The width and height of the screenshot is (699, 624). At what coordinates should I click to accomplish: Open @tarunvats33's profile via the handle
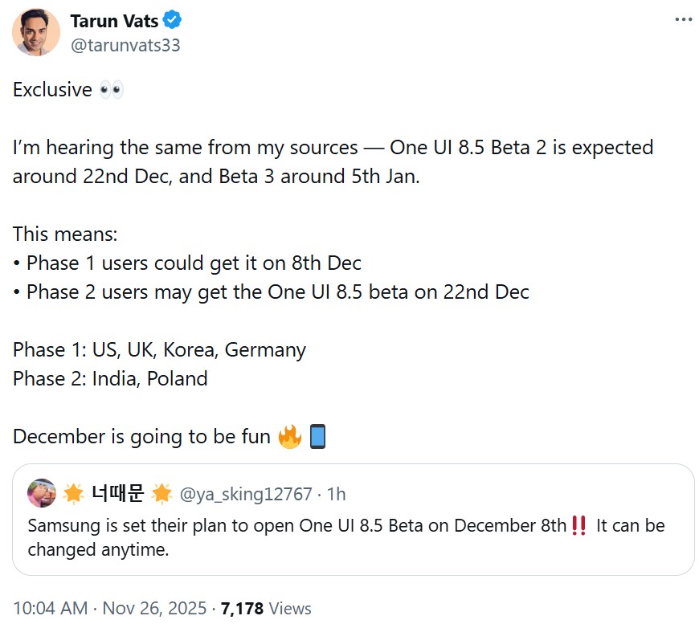[x=124, y=46]
